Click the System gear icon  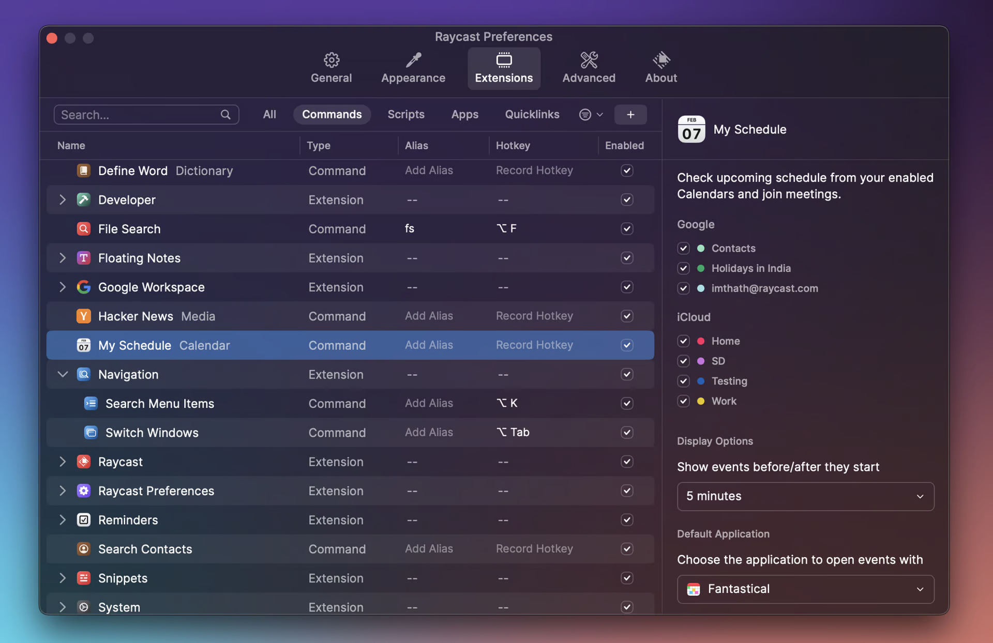click(x=83, y=607)
